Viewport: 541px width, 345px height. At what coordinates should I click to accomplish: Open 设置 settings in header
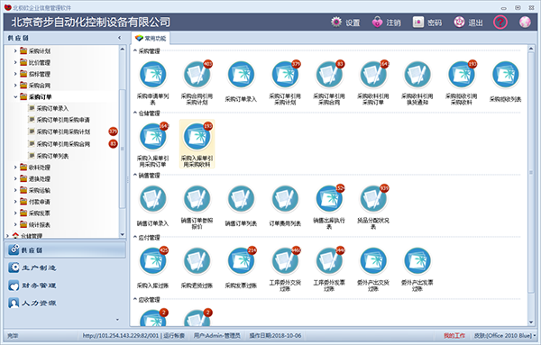(345, 23)
